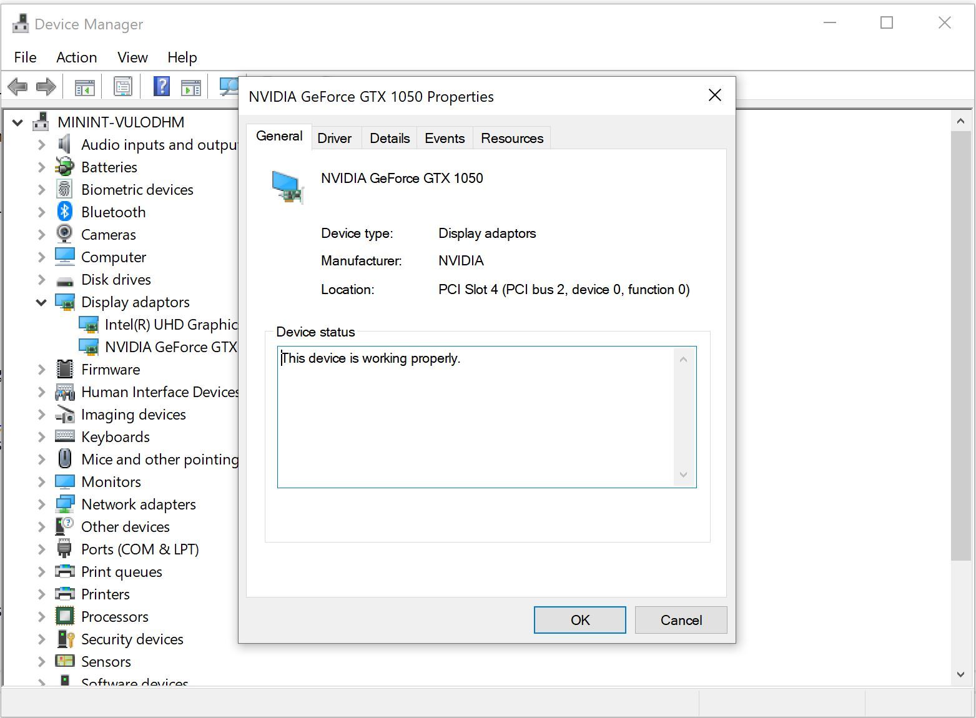Click Cancel in Properties dialog

coord(681,620)
